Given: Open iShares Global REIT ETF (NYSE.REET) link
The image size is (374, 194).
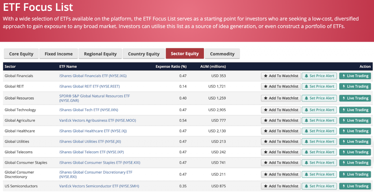Looking at the screenshot, I should (x=89, y=86).
